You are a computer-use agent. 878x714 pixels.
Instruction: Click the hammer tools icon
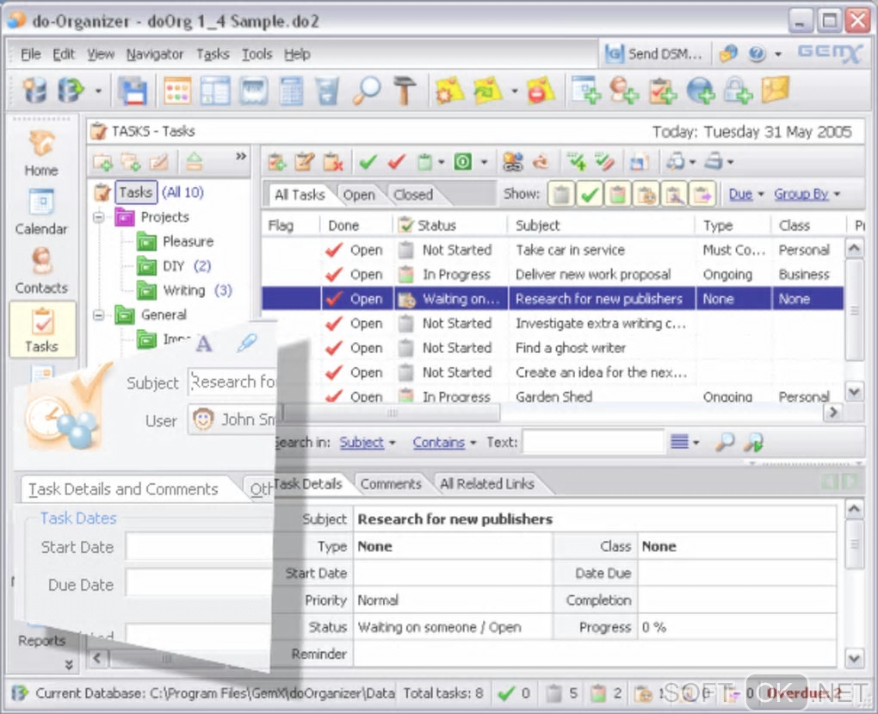[405, 90]
